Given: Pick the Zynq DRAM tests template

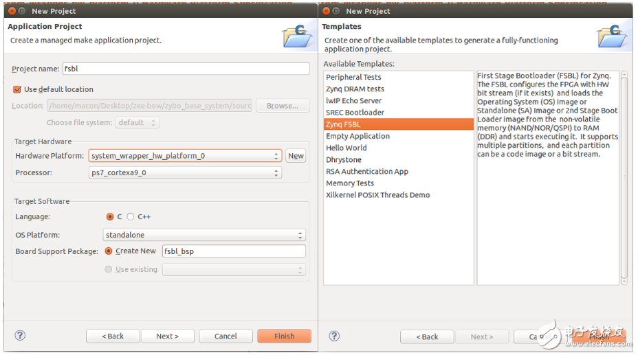Looking at the screenshot, I should tap(355, 89).
